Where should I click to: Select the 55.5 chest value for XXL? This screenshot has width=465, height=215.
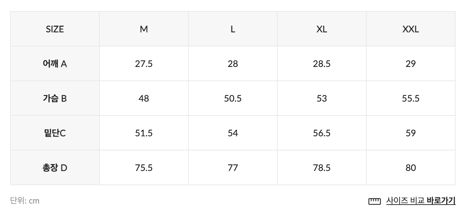coord(411,98)
